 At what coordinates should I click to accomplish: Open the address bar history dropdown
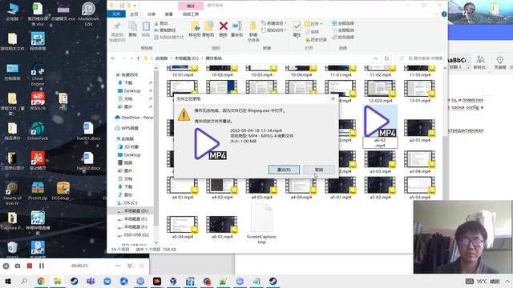click(376, 58)
